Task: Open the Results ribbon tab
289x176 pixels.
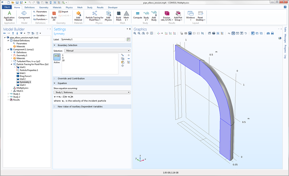Action: point(100,7)
